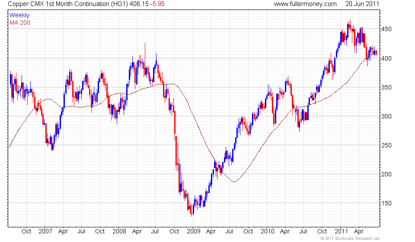This screenshot has width=415, height=242.
Task: Select the Weekly interval label
Action: click(19, 15)
